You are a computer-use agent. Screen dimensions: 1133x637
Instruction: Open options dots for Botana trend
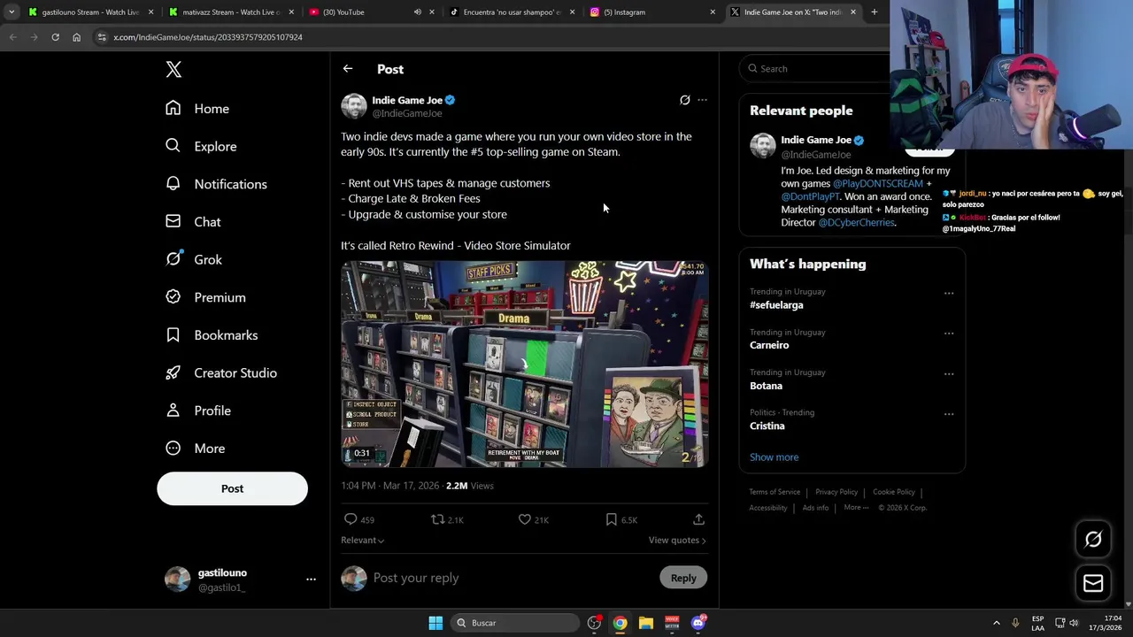point(949,373)
